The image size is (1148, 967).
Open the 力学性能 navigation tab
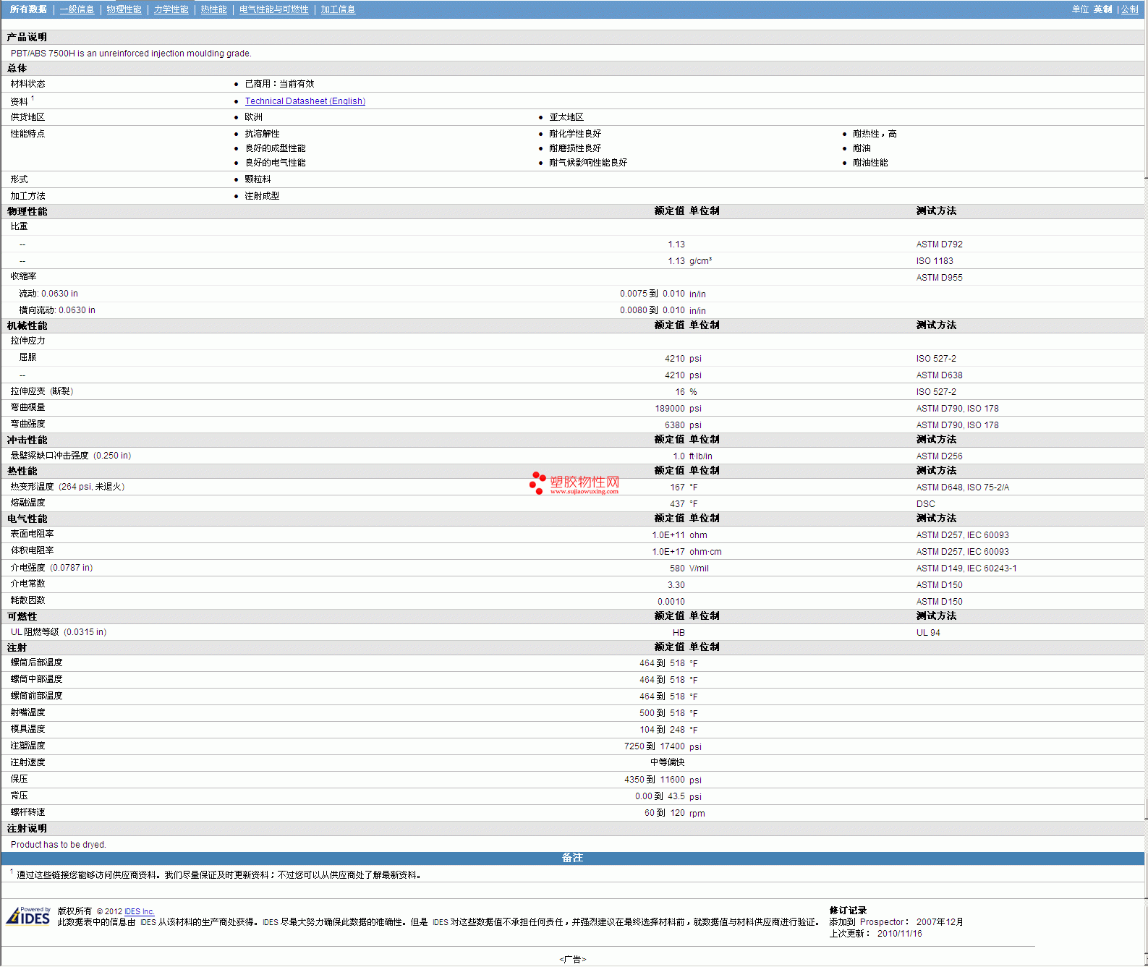click(x=171, y=9)
